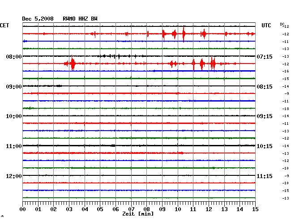
Task: Select minute tick label 13
Action: (224, 209)
